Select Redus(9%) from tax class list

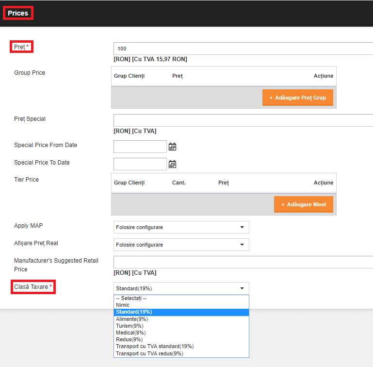click(181, 340)
